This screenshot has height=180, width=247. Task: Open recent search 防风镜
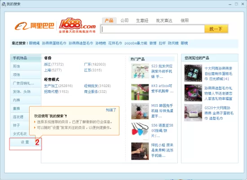point(173,43)
